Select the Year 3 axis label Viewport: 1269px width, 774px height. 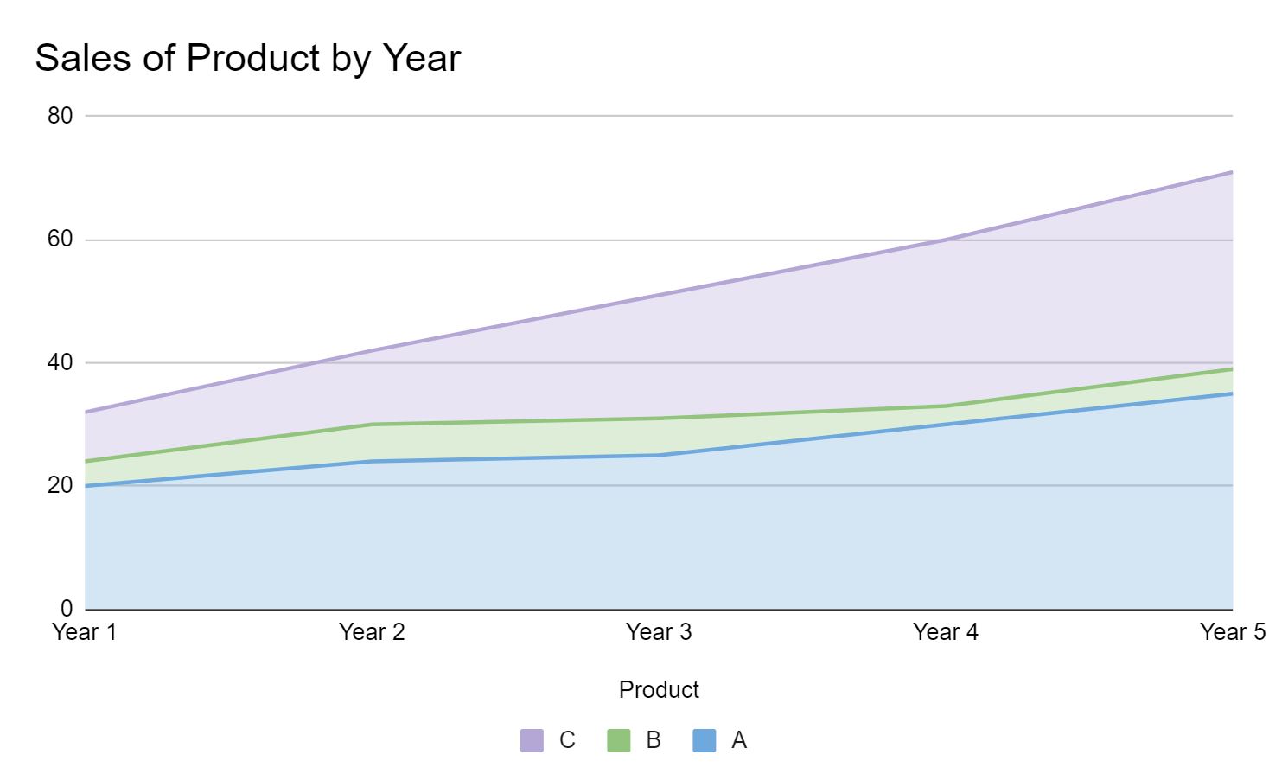[x=659, y=632]
